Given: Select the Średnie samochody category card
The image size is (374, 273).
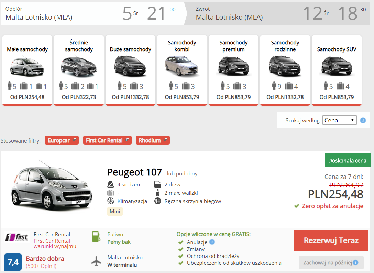Looking at the screenshot, I should 79,70.
